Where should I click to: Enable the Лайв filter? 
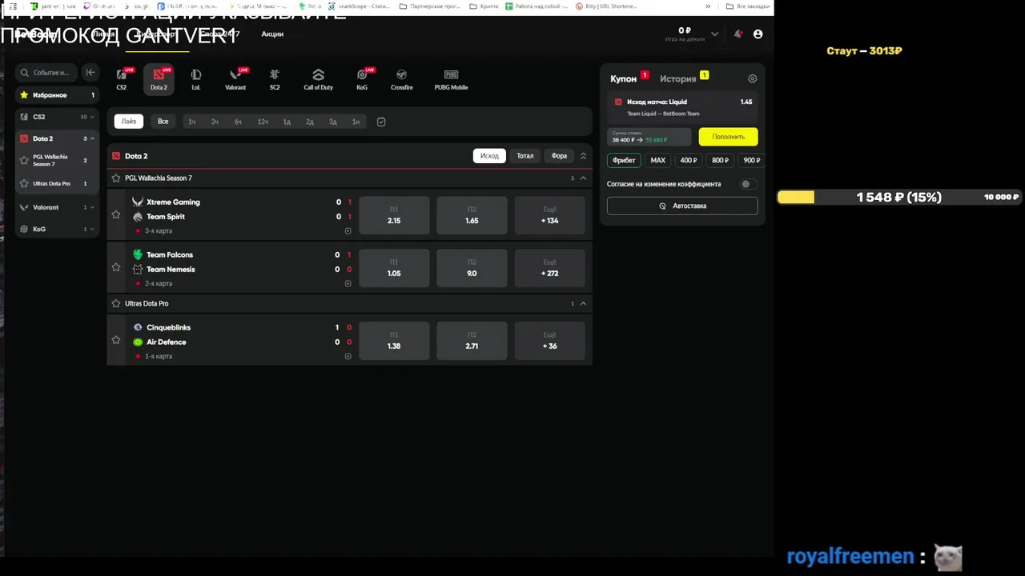(x=129, y=122)
